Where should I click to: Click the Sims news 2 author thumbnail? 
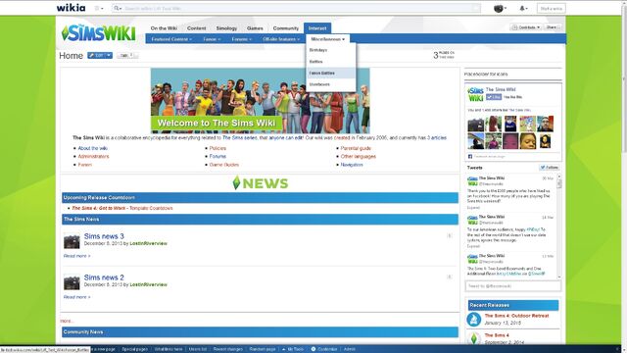point(72,282)
